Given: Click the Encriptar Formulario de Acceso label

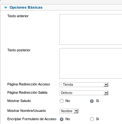Looking at the screenshot, I should [32, 119].
